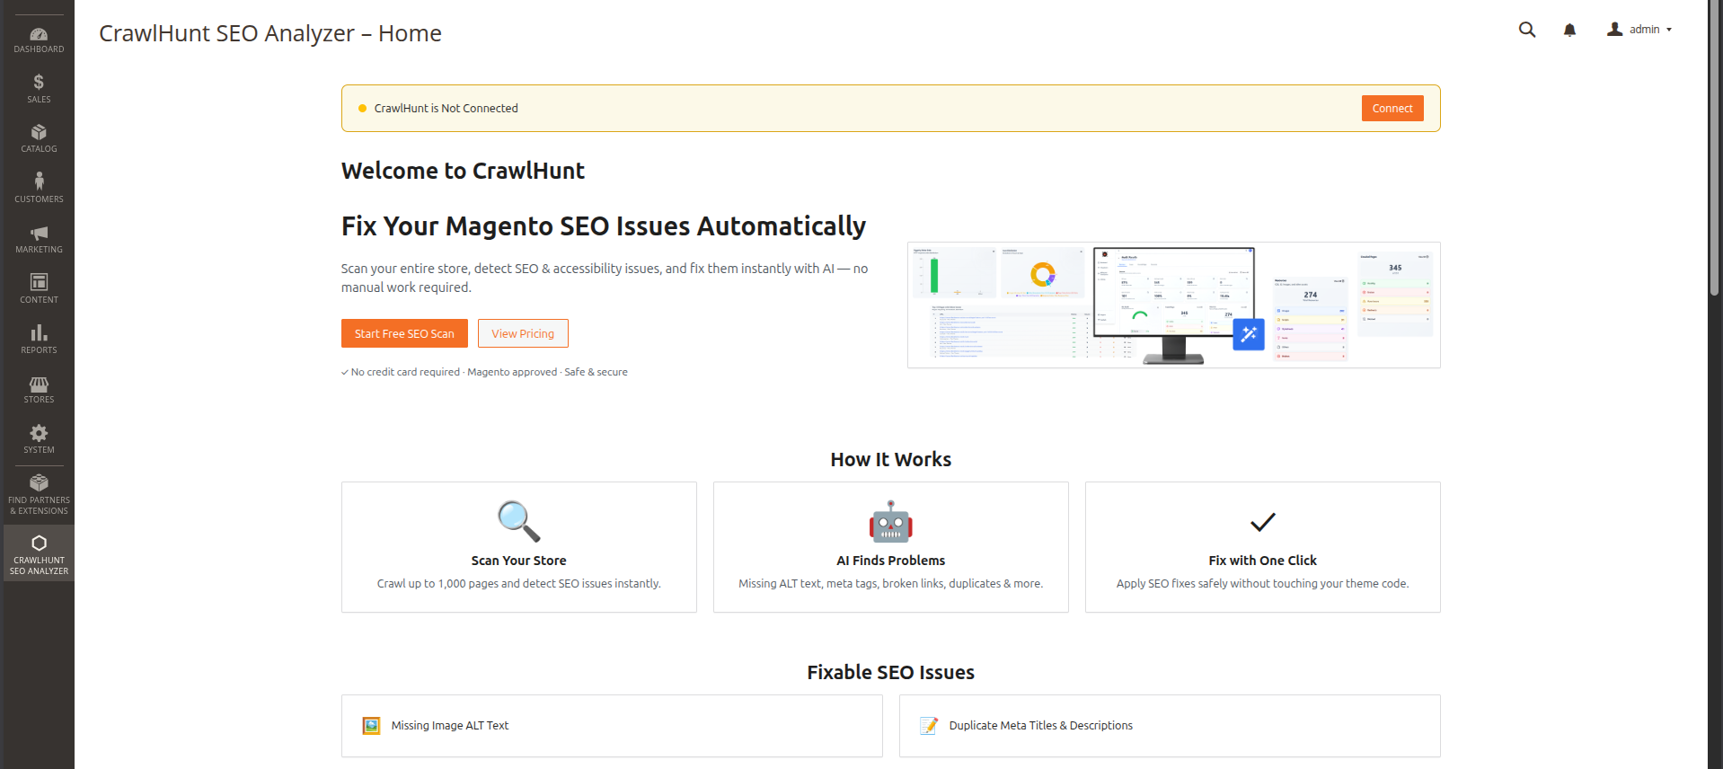Open the Dashboard sidebar icon
This screenshot has height=769, width=1723.
(x=39, y=35)
